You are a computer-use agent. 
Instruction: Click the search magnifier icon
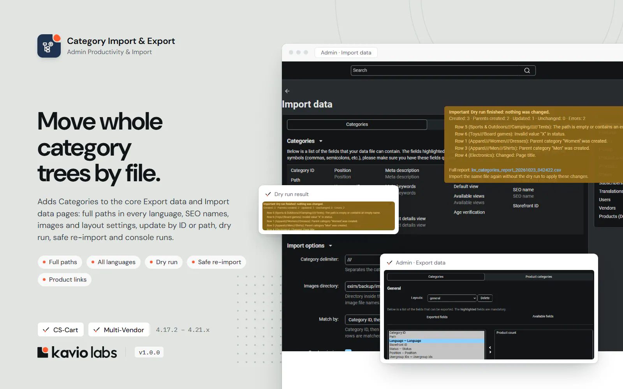527,70
